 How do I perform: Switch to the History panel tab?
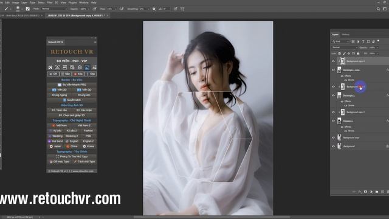click(x=345, y=35)
